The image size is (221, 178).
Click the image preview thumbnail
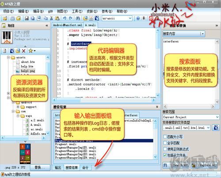pos(25,154)
